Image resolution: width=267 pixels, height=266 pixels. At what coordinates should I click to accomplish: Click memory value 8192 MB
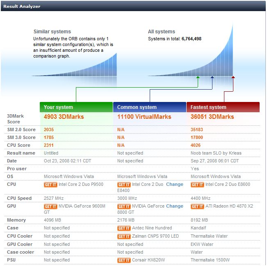tap(199, 220)
